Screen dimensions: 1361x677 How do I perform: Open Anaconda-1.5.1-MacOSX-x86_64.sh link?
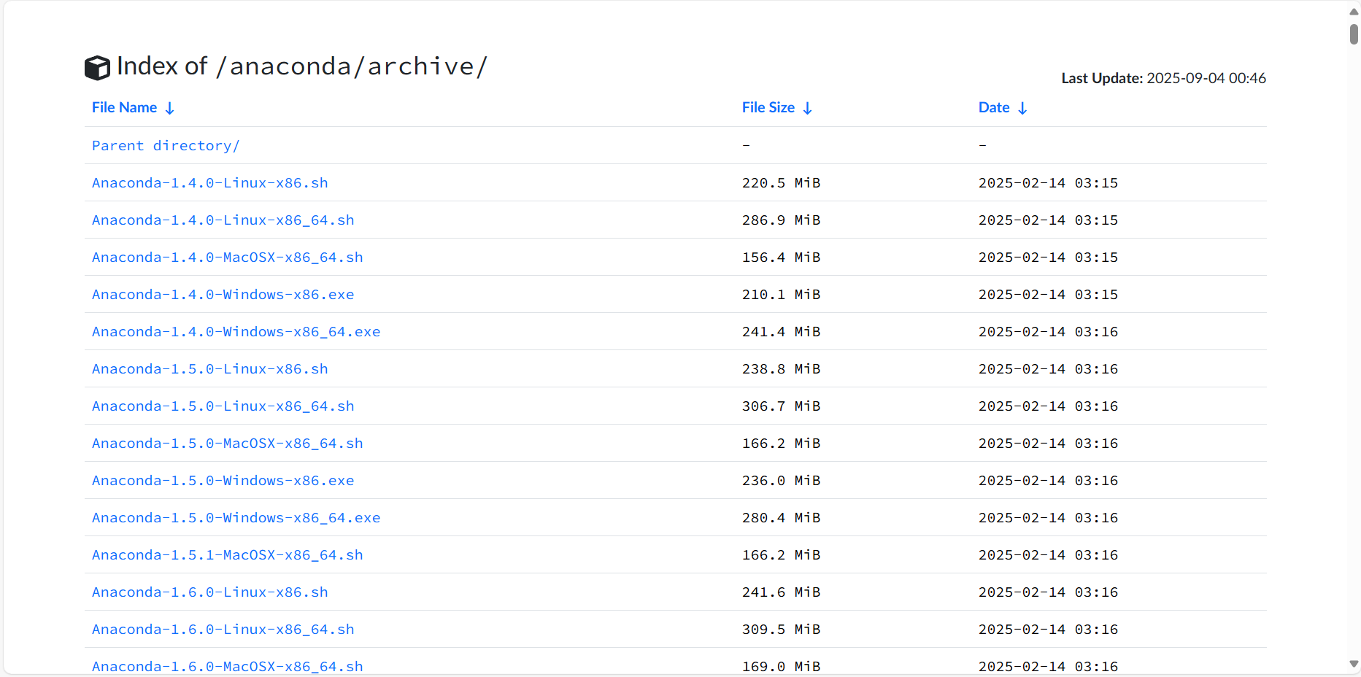227,555
